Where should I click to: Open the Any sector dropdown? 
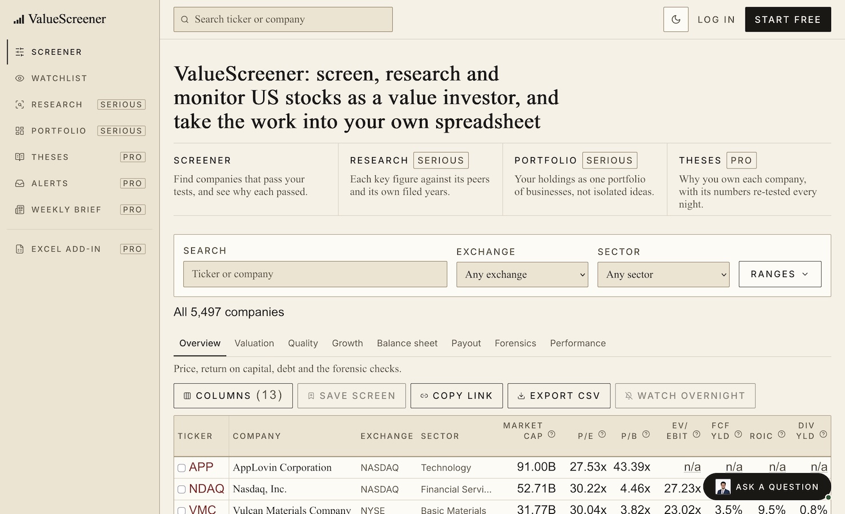click(663, 274)
